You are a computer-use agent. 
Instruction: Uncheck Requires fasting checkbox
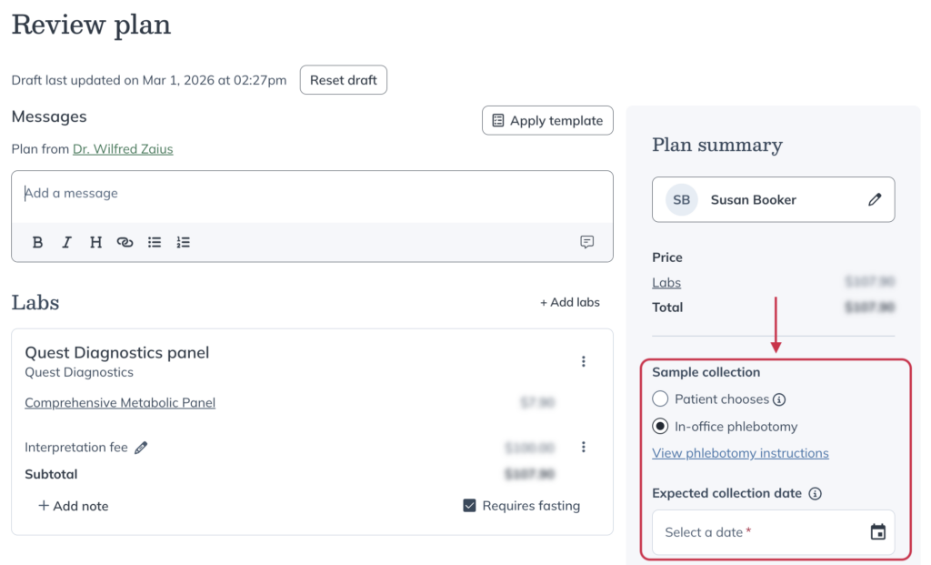click(469, 506)
